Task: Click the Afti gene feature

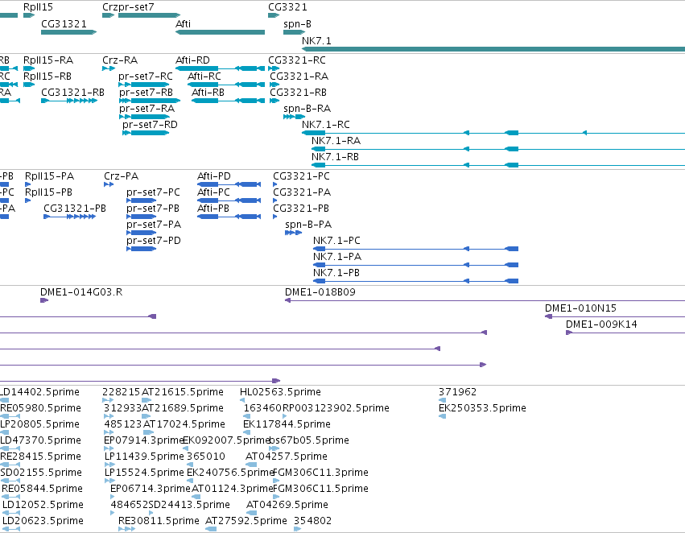Action: tap(221, 32)
